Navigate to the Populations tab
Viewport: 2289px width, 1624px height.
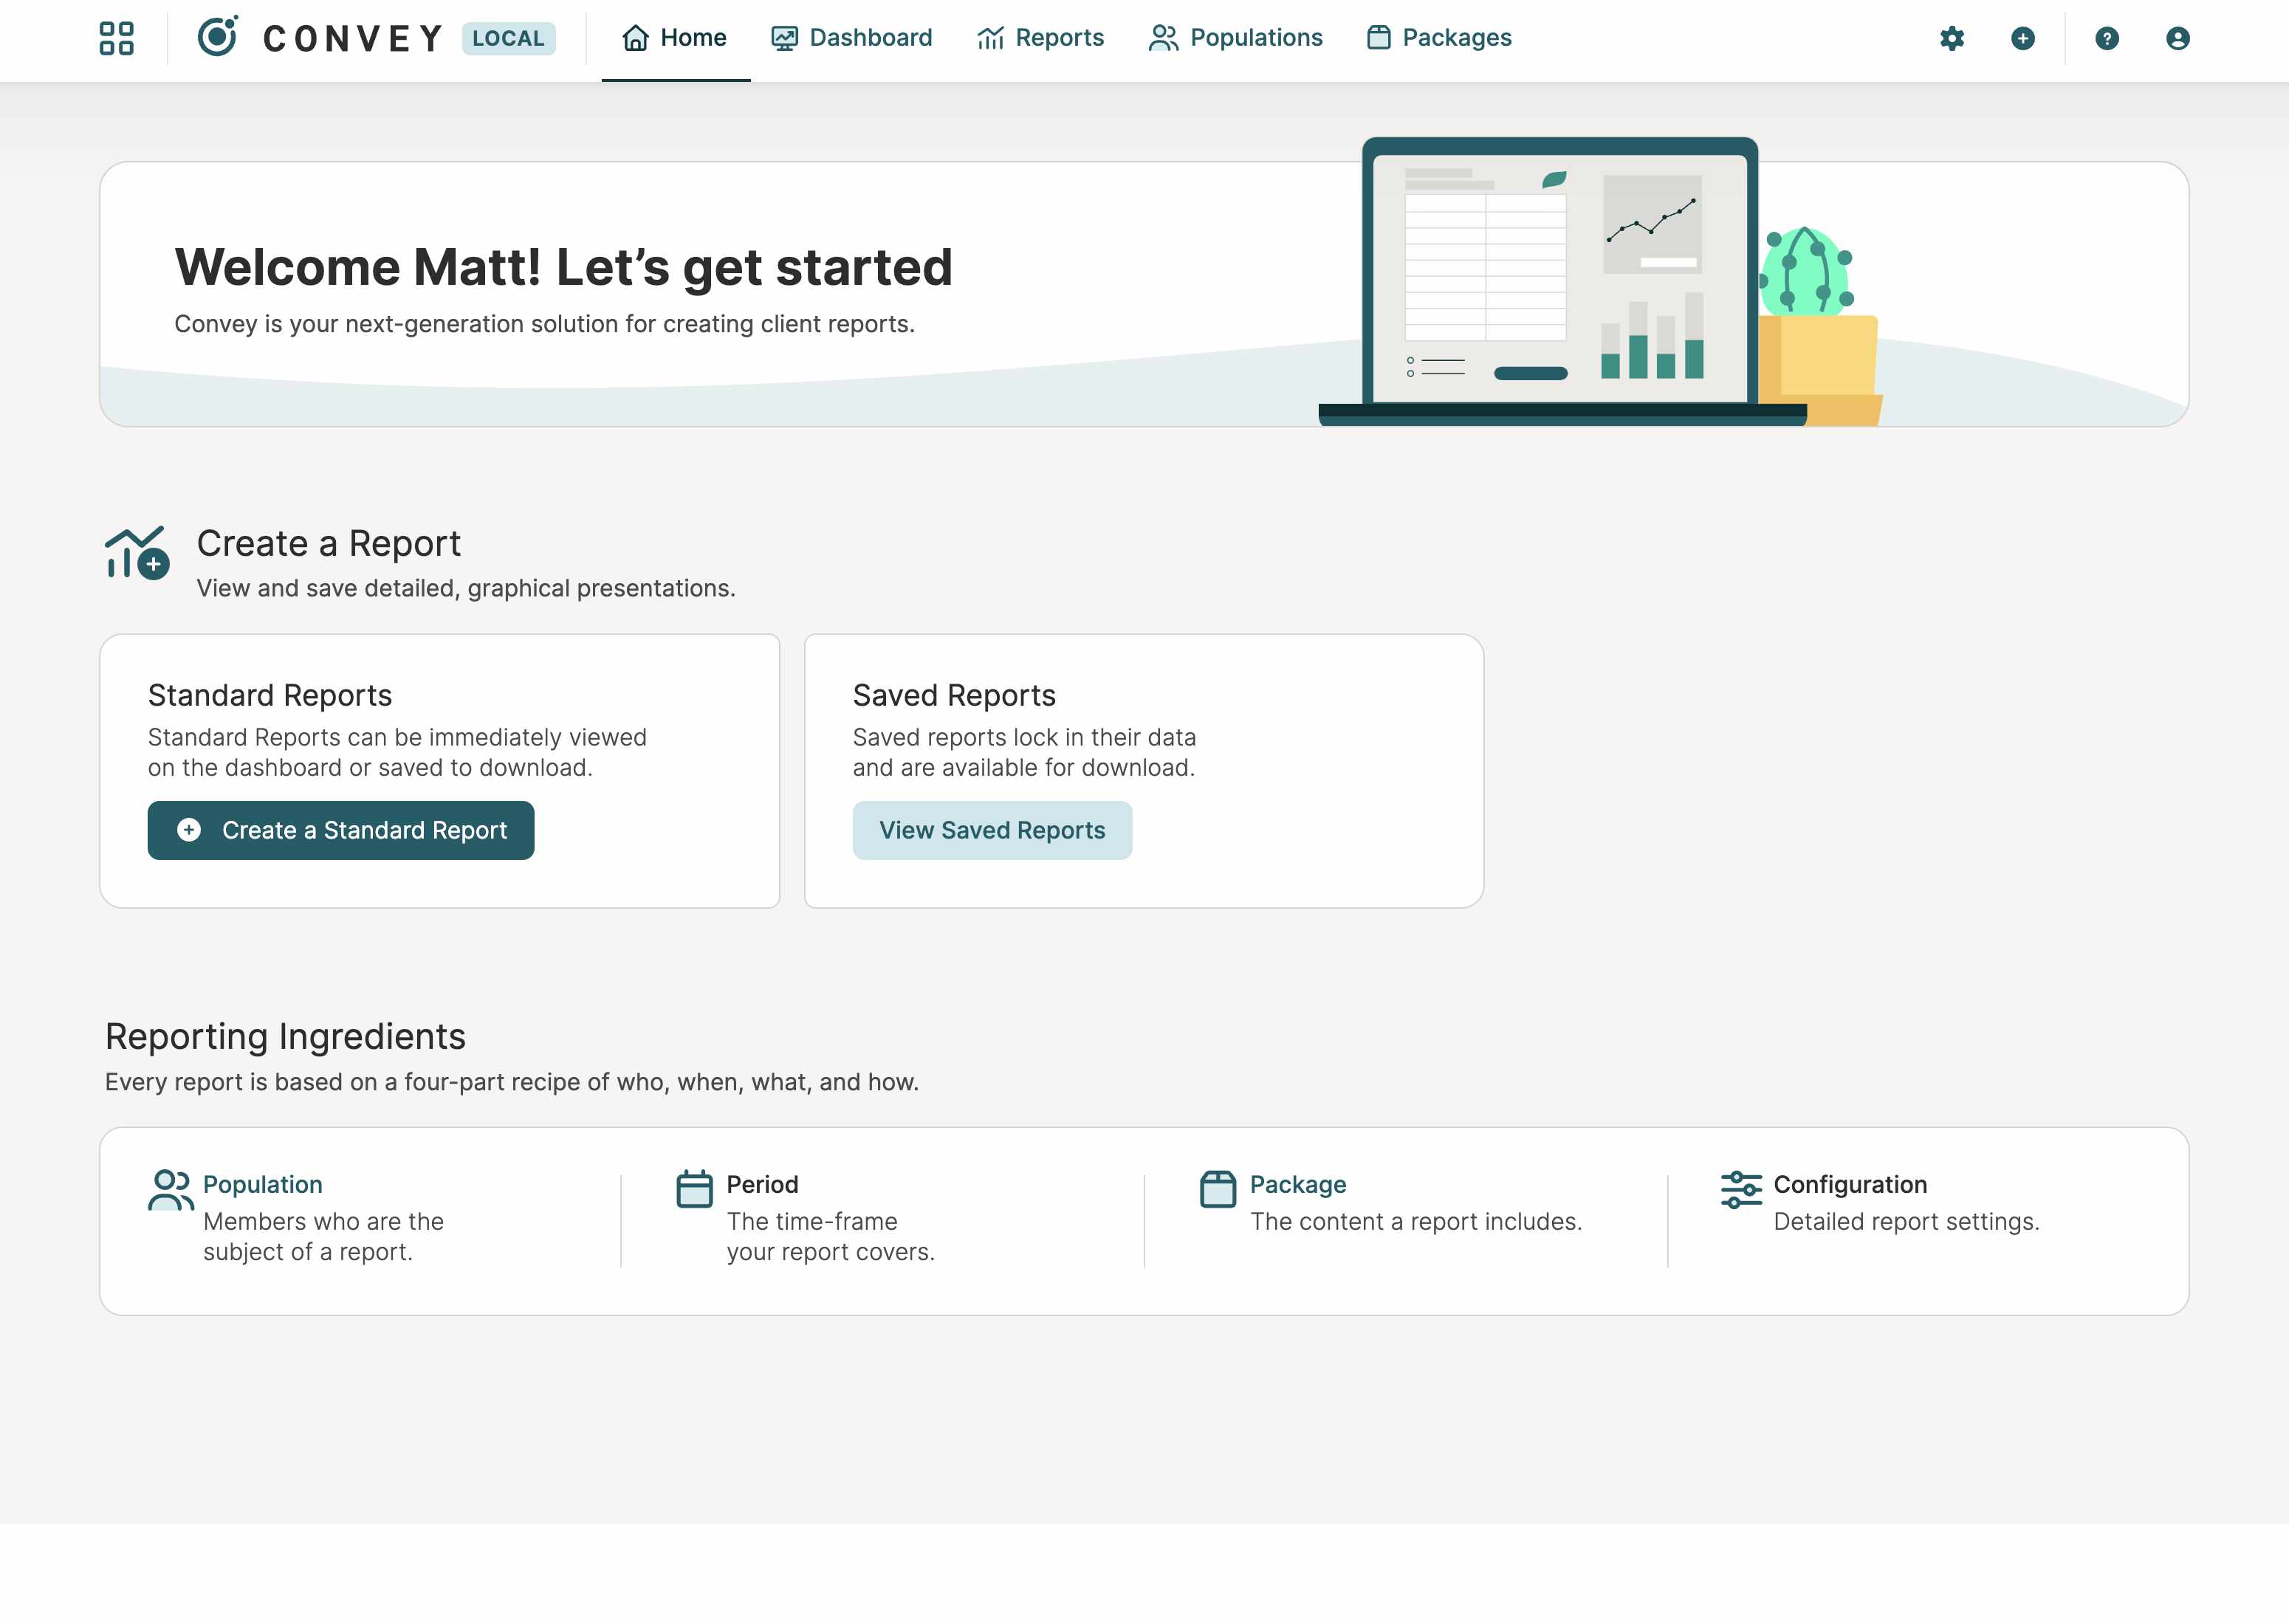tap(1235, 38)
